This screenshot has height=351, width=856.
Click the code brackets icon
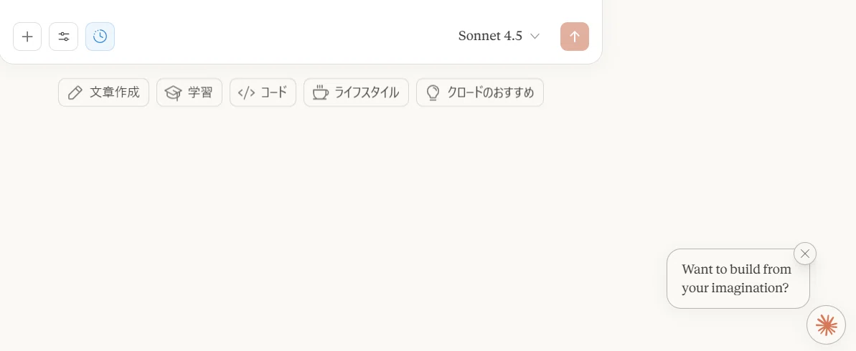[247, 92]
